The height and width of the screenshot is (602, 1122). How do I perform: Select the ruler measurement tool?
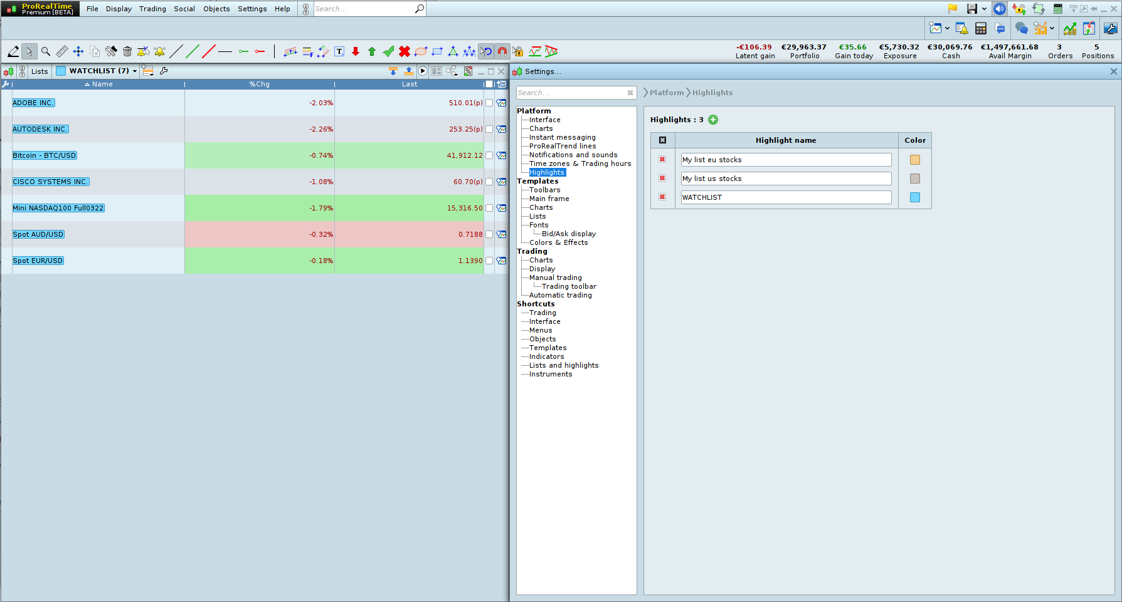click(61, 51)
